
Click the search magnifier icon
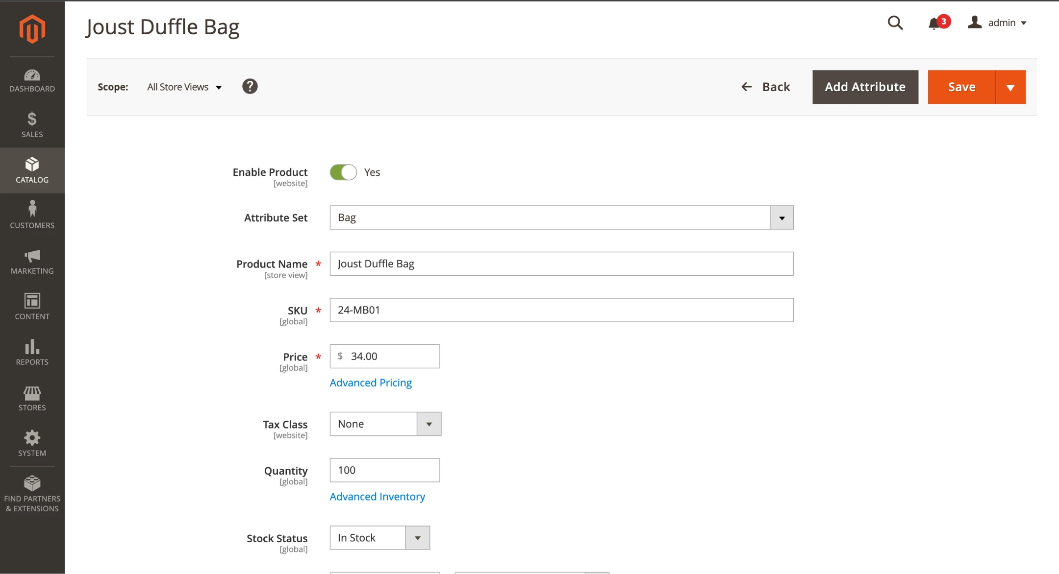(x=895, y=23)
